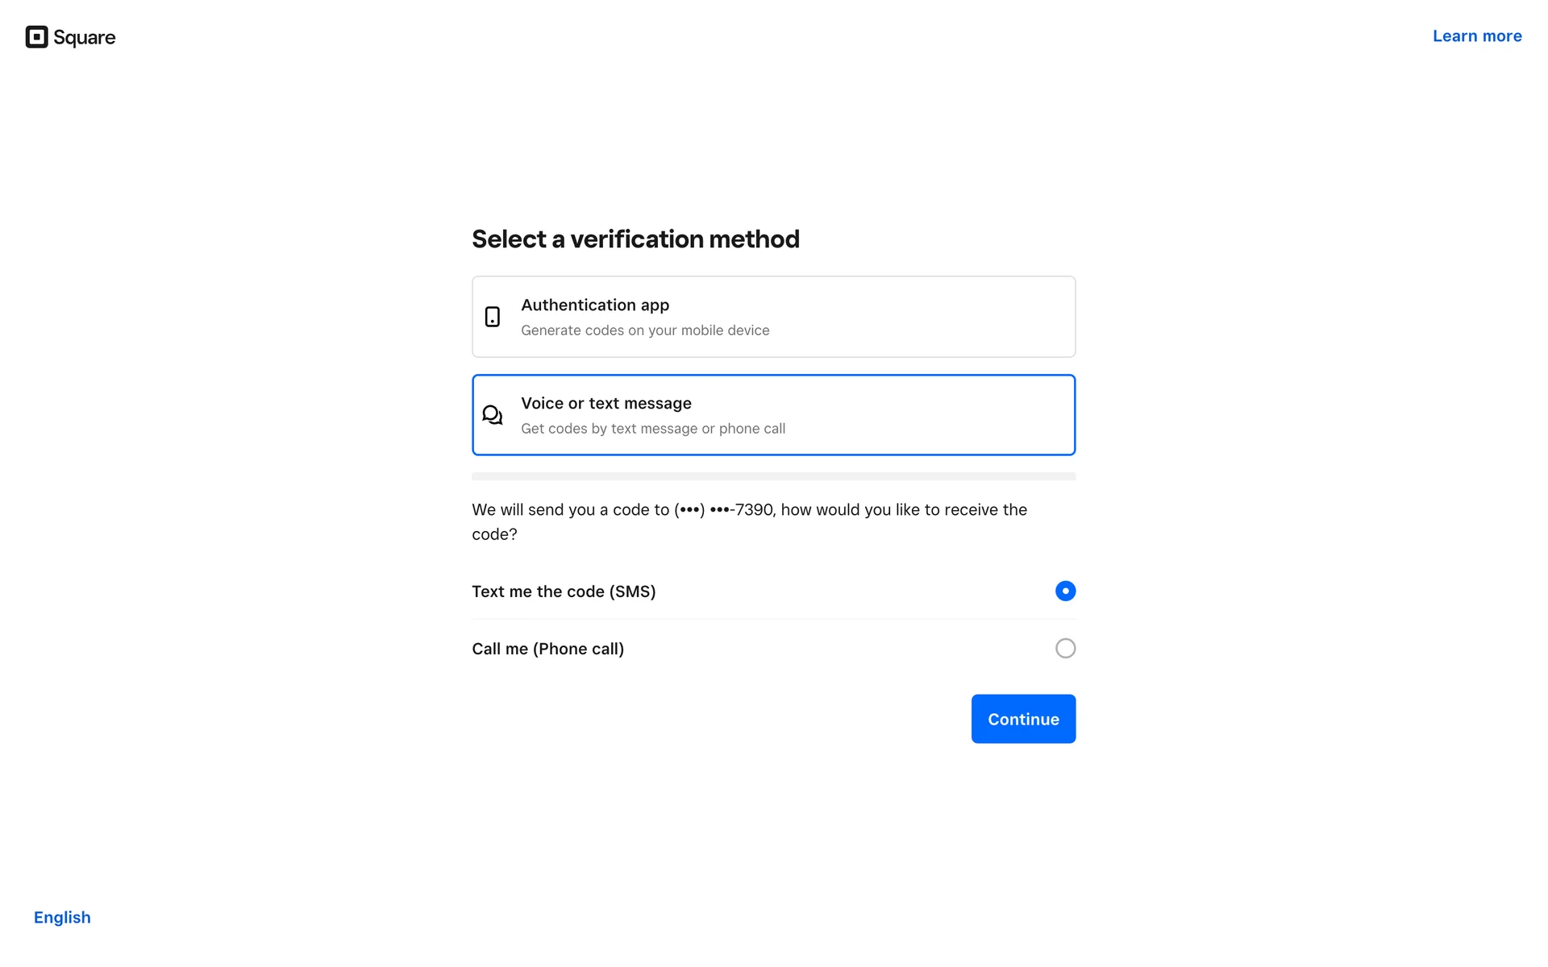
Task: Select the Voice or text message card
Action: click(x=887, y=415)
